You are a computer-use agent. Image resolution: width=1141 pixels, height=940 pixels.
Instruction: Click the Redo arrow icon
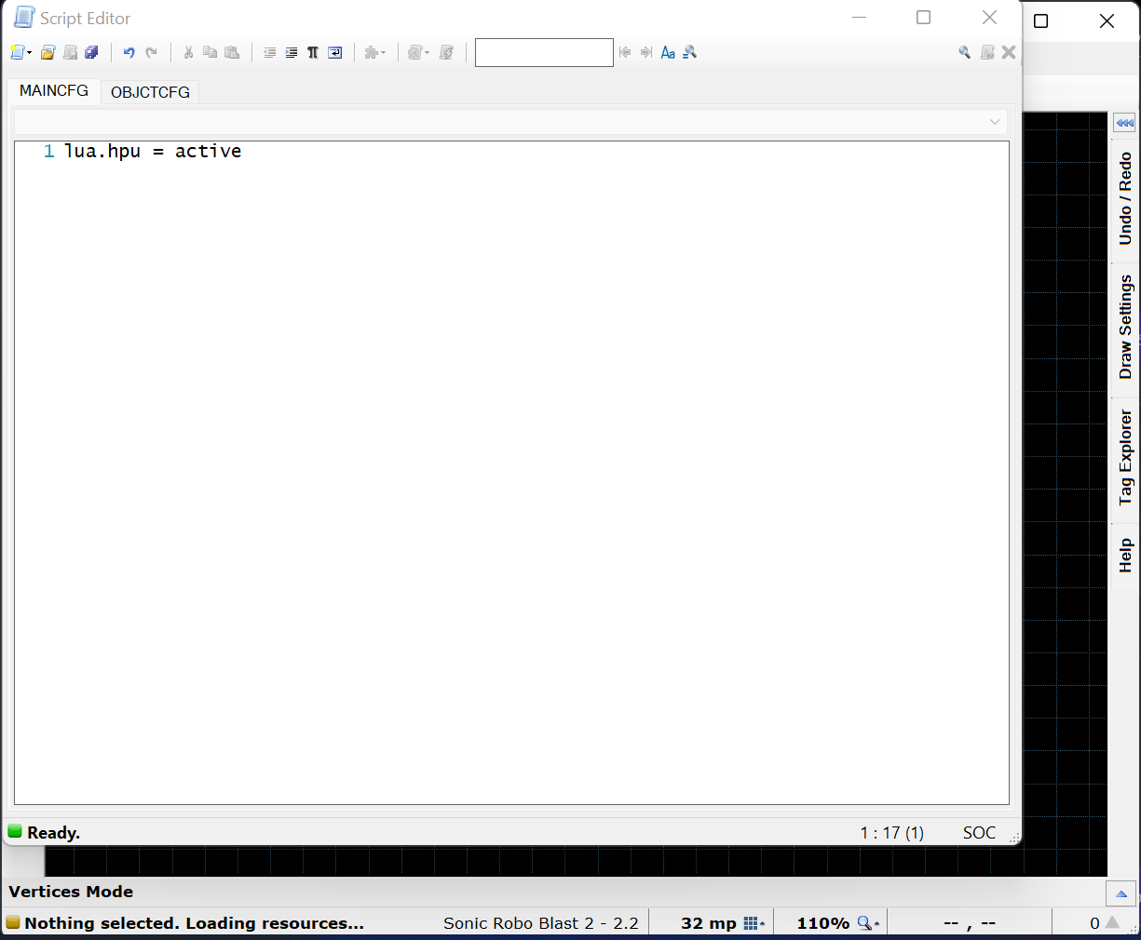pyautogui.click(x=151, y=53)
